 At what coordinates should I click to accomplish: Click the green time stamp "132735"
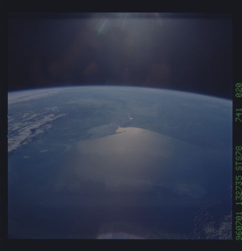pyautogui.click(x=238, y=190)
